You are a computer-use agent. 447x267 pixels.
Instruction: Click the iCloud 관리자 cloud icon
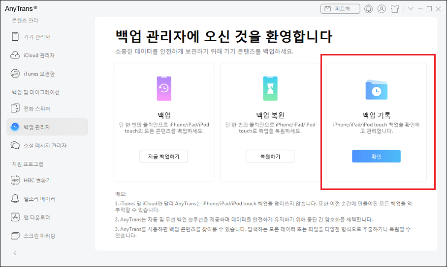pyautogui.click(x=15, y=55)
